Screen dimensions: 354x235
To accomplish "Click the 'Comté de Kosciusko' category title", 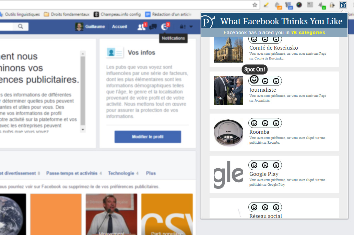I will [x=274, y=48].
